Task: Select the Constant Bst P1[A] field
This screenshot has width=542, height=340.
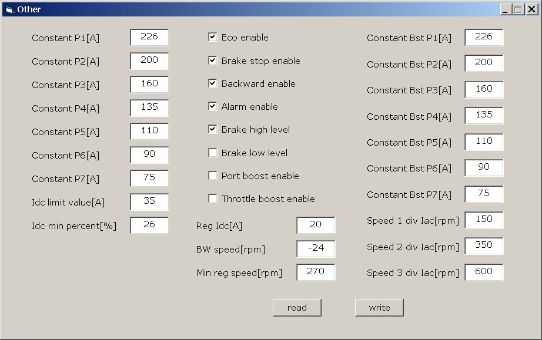Action: (484, 37)
